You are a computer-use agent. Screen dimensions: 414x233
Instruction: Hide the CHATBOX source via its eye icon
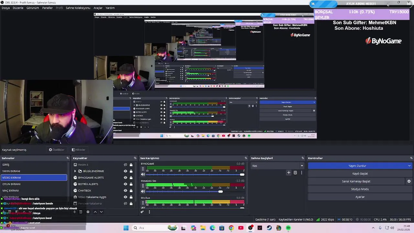pyautogui.click(x=125, y=191)
